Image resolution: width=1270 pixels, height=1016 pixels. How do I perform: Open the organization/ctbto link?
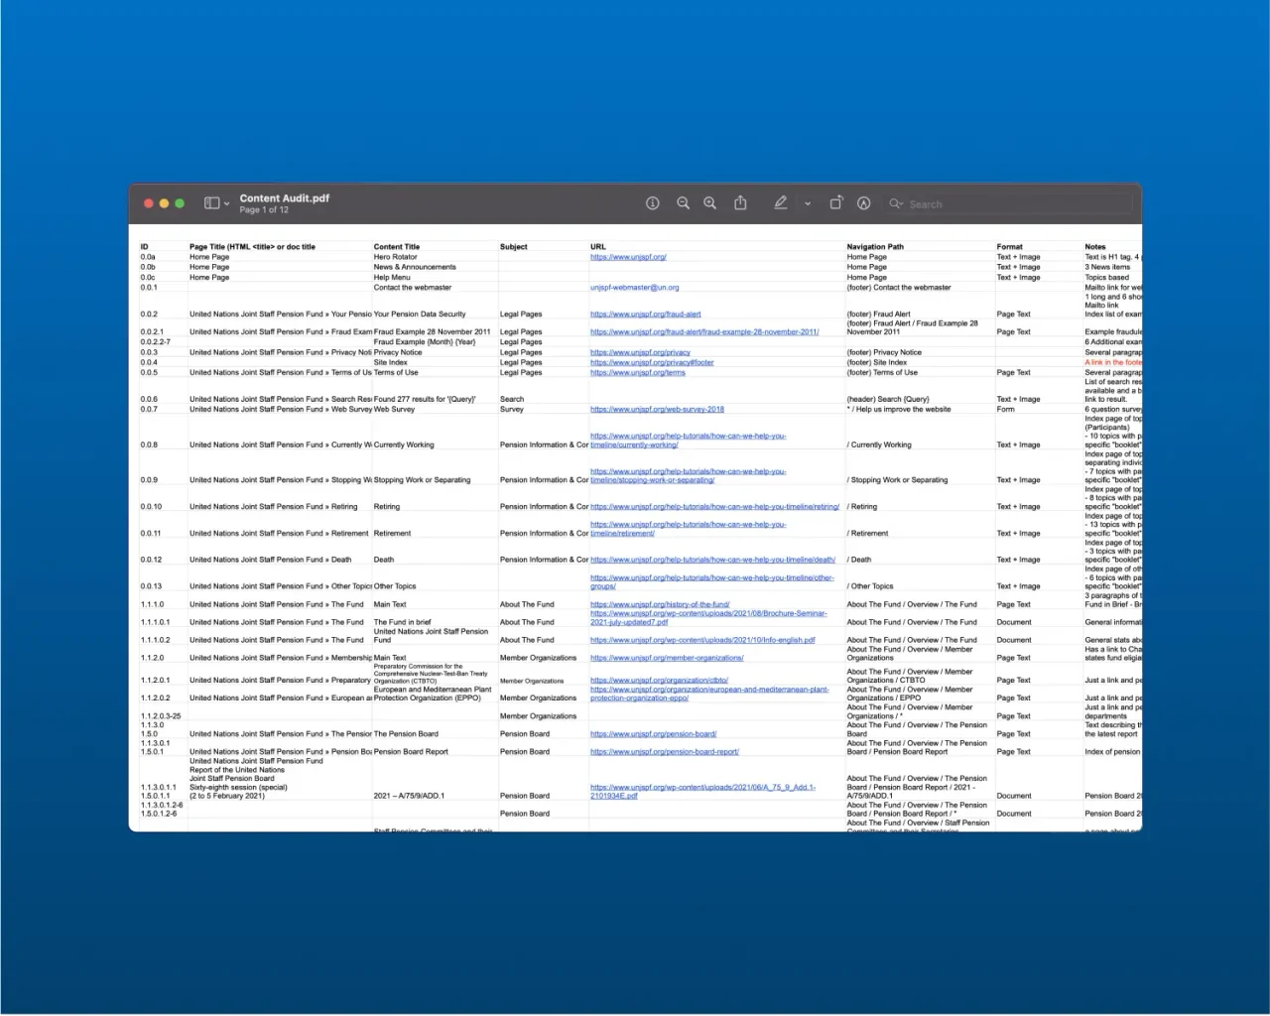tap(659, 681)
